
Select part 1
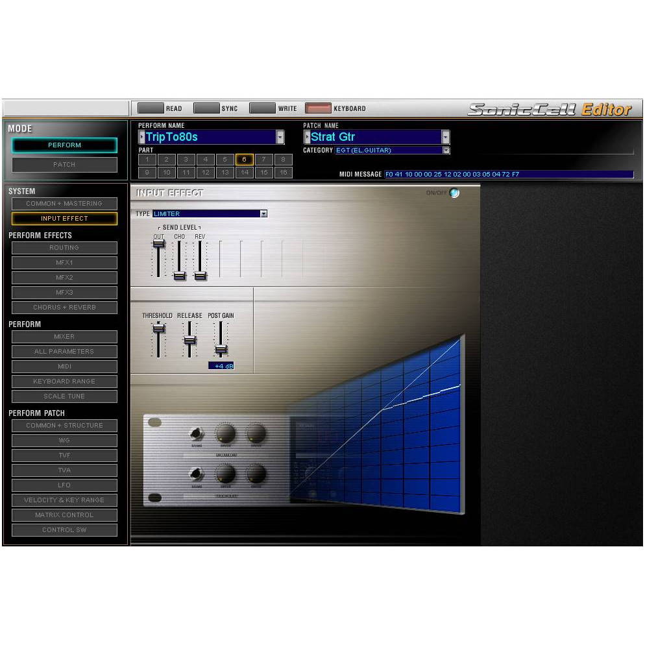147,160
